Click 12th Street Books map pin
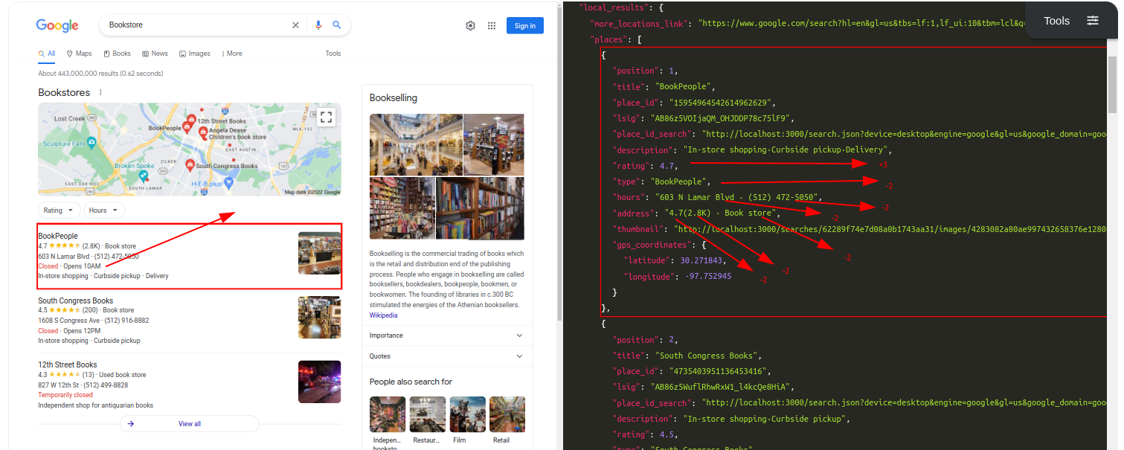 pyautogui.click(x=190, y=120)
